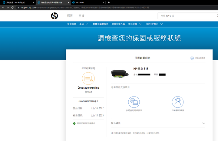The width and height of the screenshot is (218, 141).
Task: Open 軟體和驅動程式 page
Action: [101, 24]
